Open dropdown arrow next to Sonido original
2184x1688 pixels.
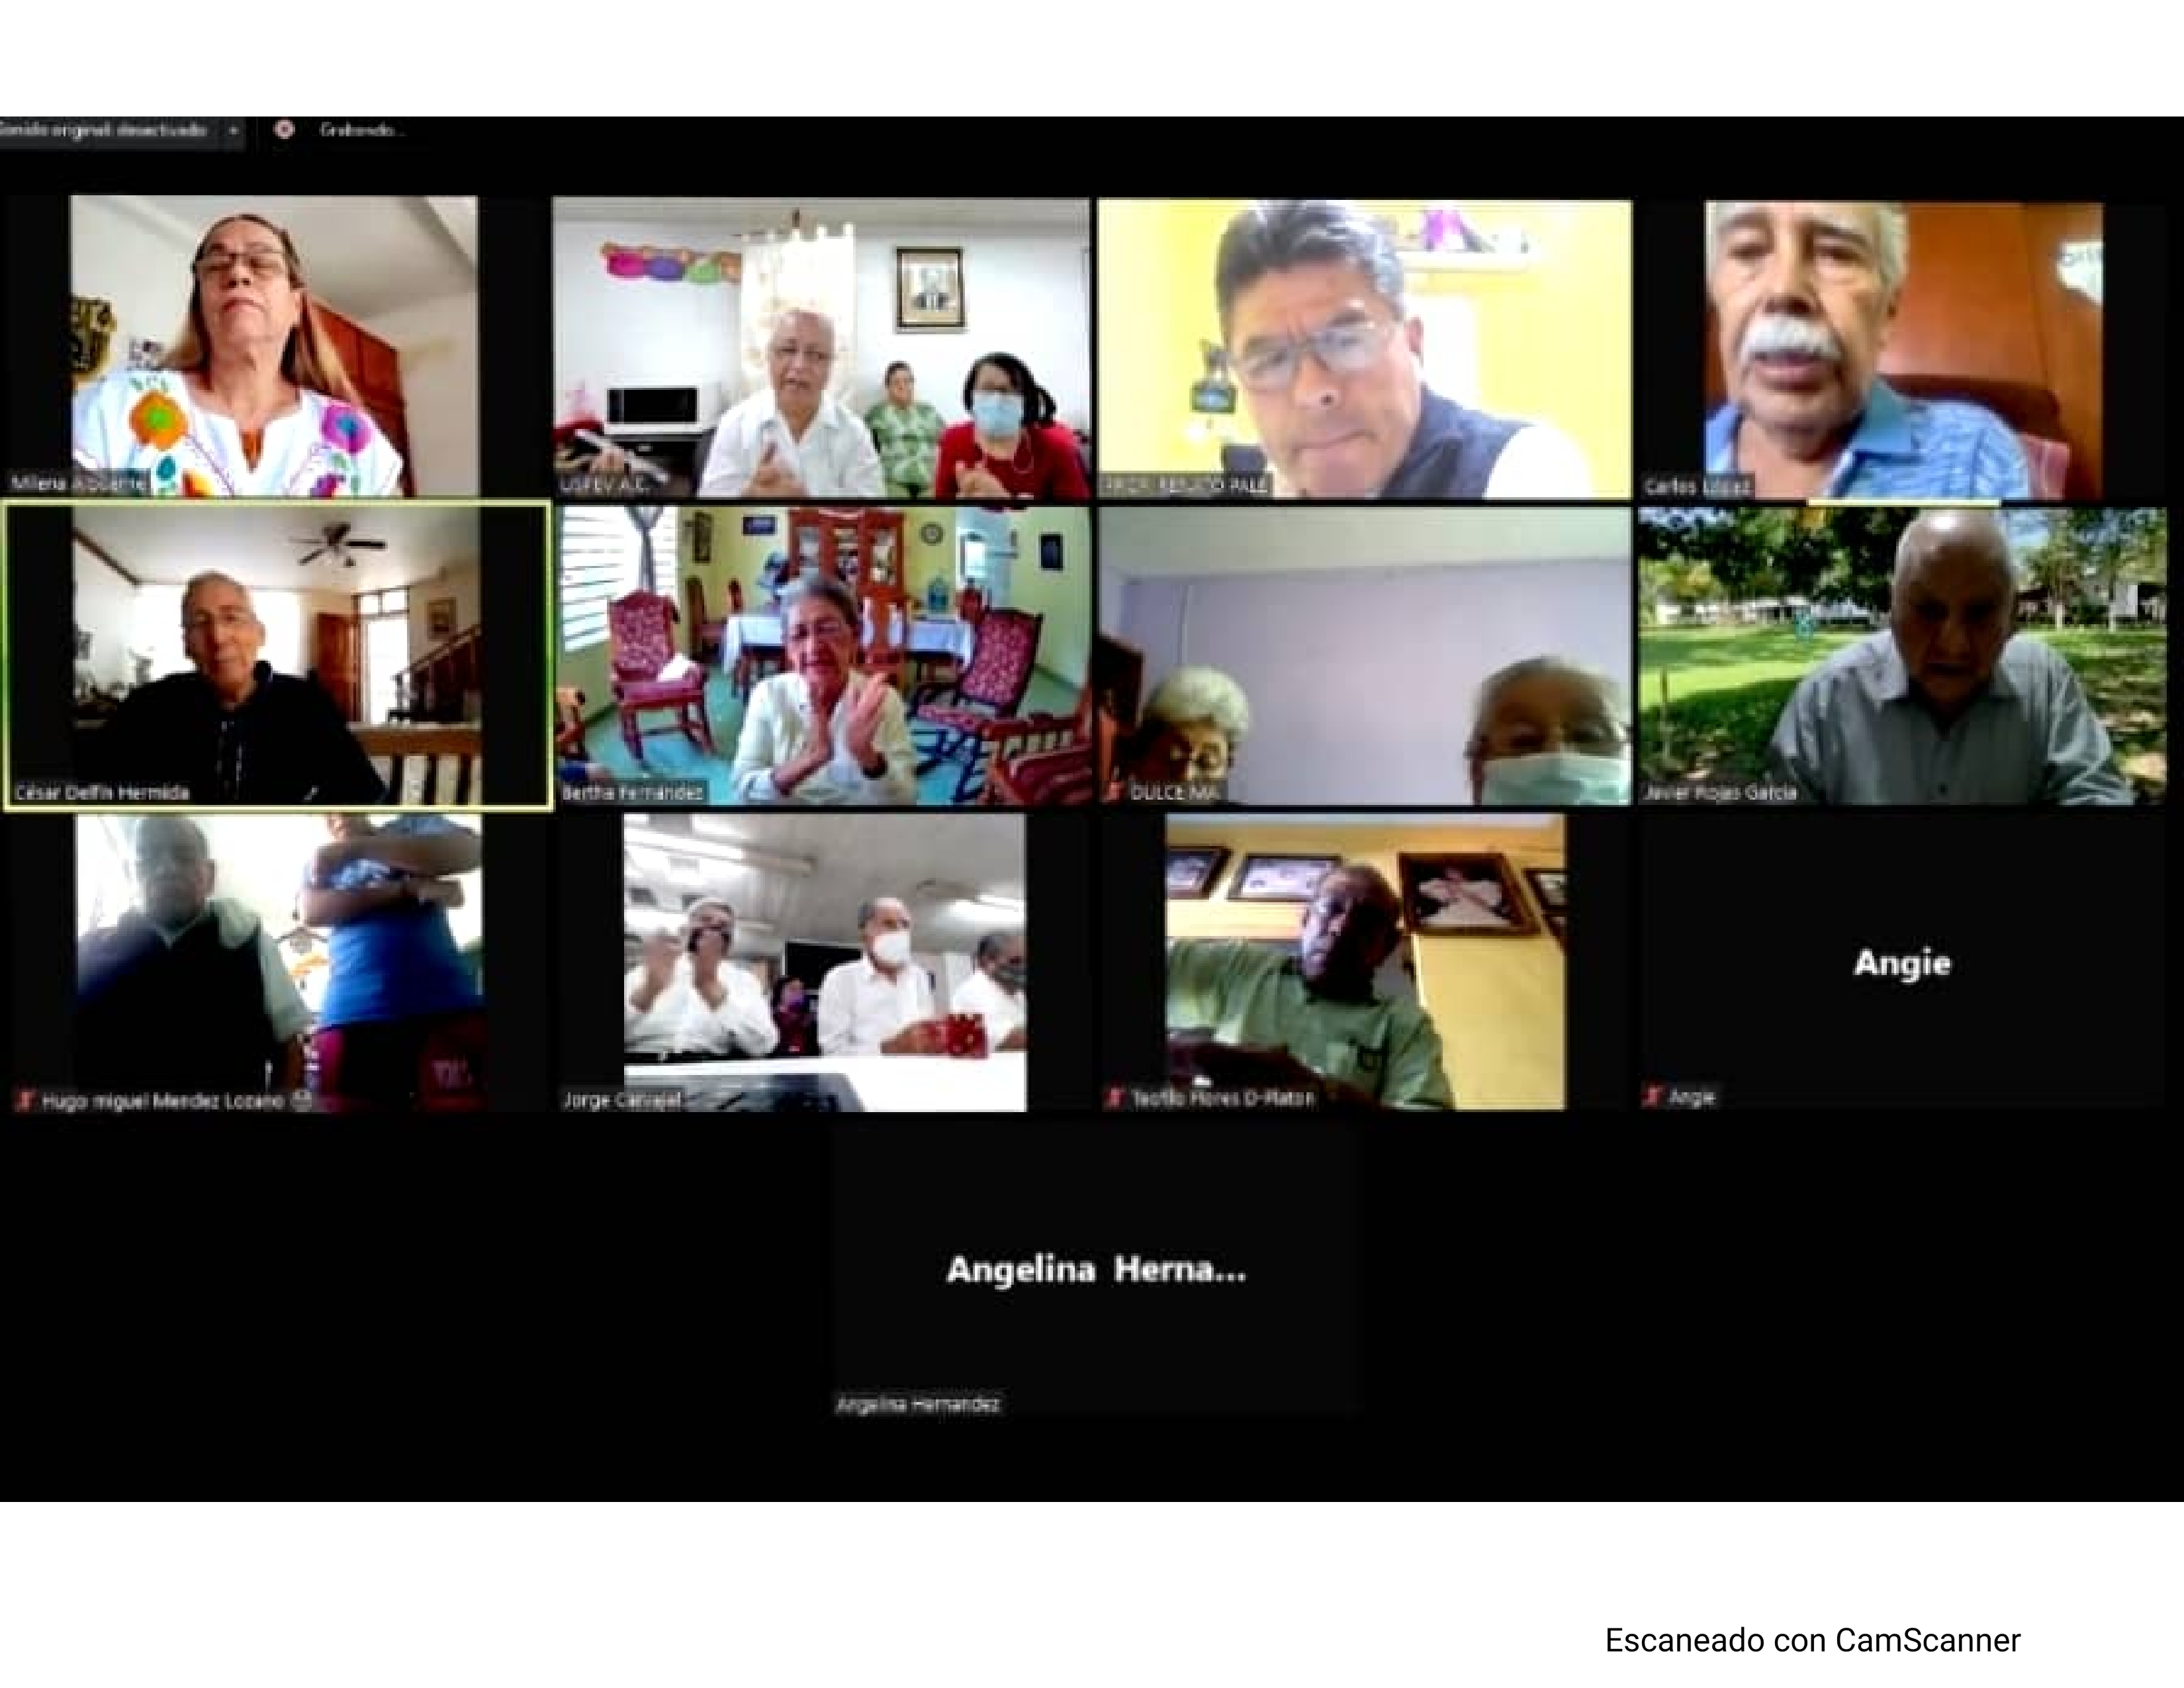tap(233, 130)
